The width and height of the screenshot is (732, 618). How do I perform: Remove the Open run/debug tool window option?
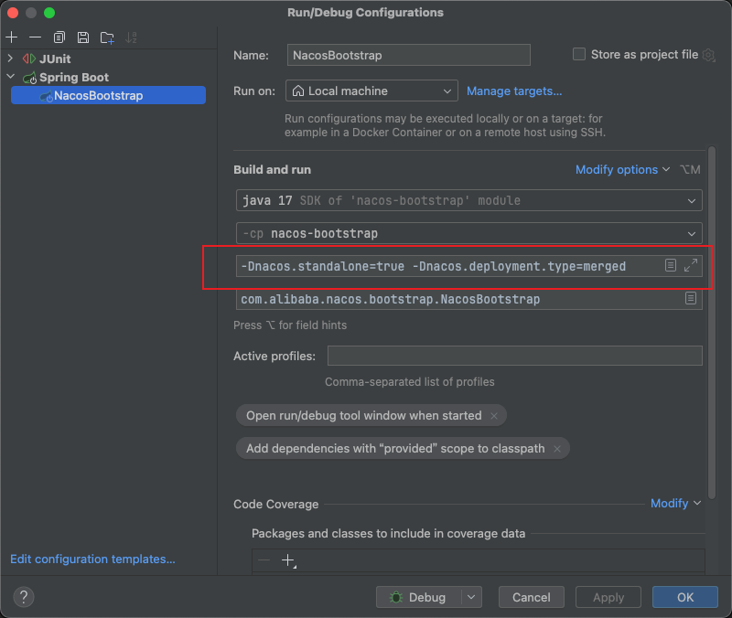(x=494, y=416)
